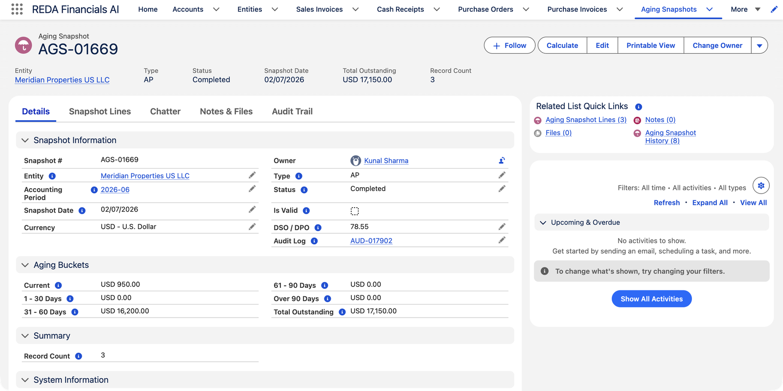Click Show All Activities button
The image size is (783, 391).
[651, 299]
